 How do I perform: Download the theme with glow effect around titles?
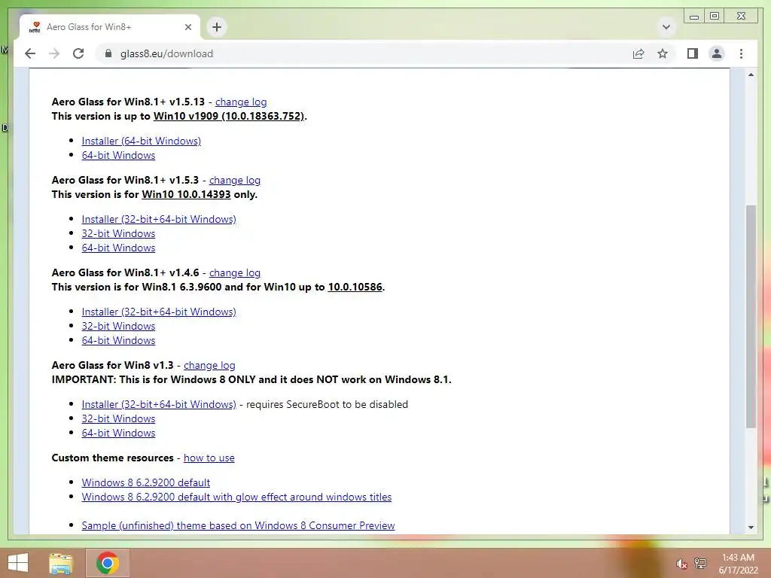pyautogui.click(x=236, y=497)
